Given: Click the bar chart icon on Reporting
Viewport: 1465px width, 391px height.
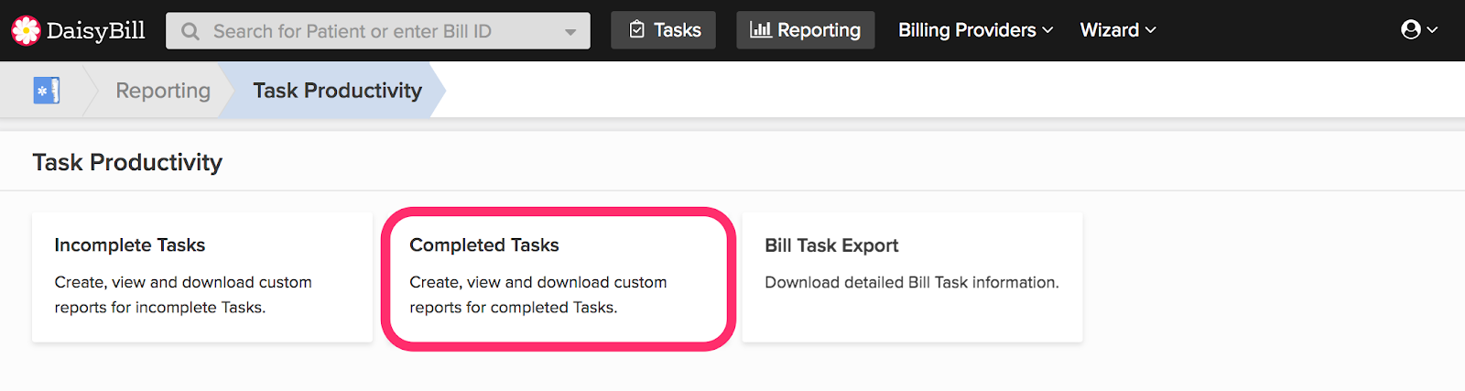Looking at the screenshot, I should [760, 30].
